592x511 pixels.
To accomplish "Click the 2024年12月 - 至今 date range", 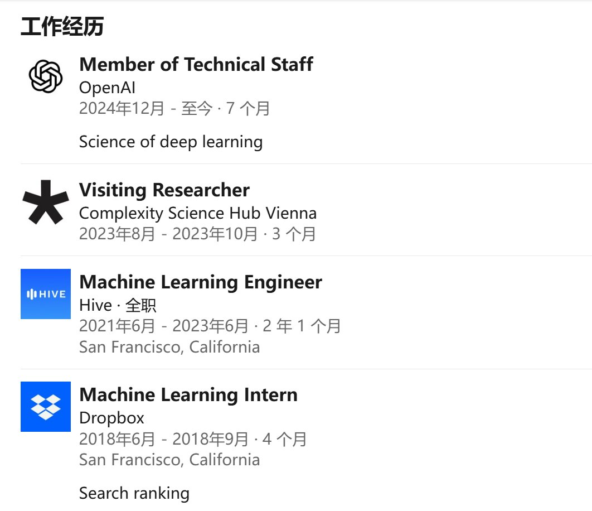I will [x=145, y=108].
